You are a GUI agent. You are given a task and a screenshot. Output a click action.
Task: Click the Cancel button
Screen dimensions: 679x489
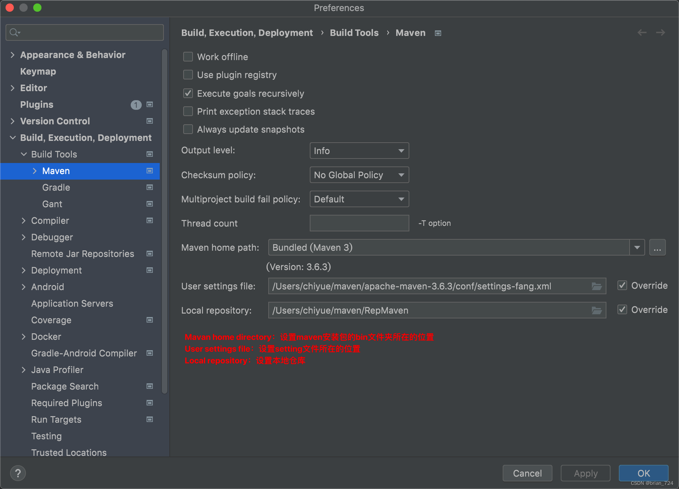pos(527,473)
